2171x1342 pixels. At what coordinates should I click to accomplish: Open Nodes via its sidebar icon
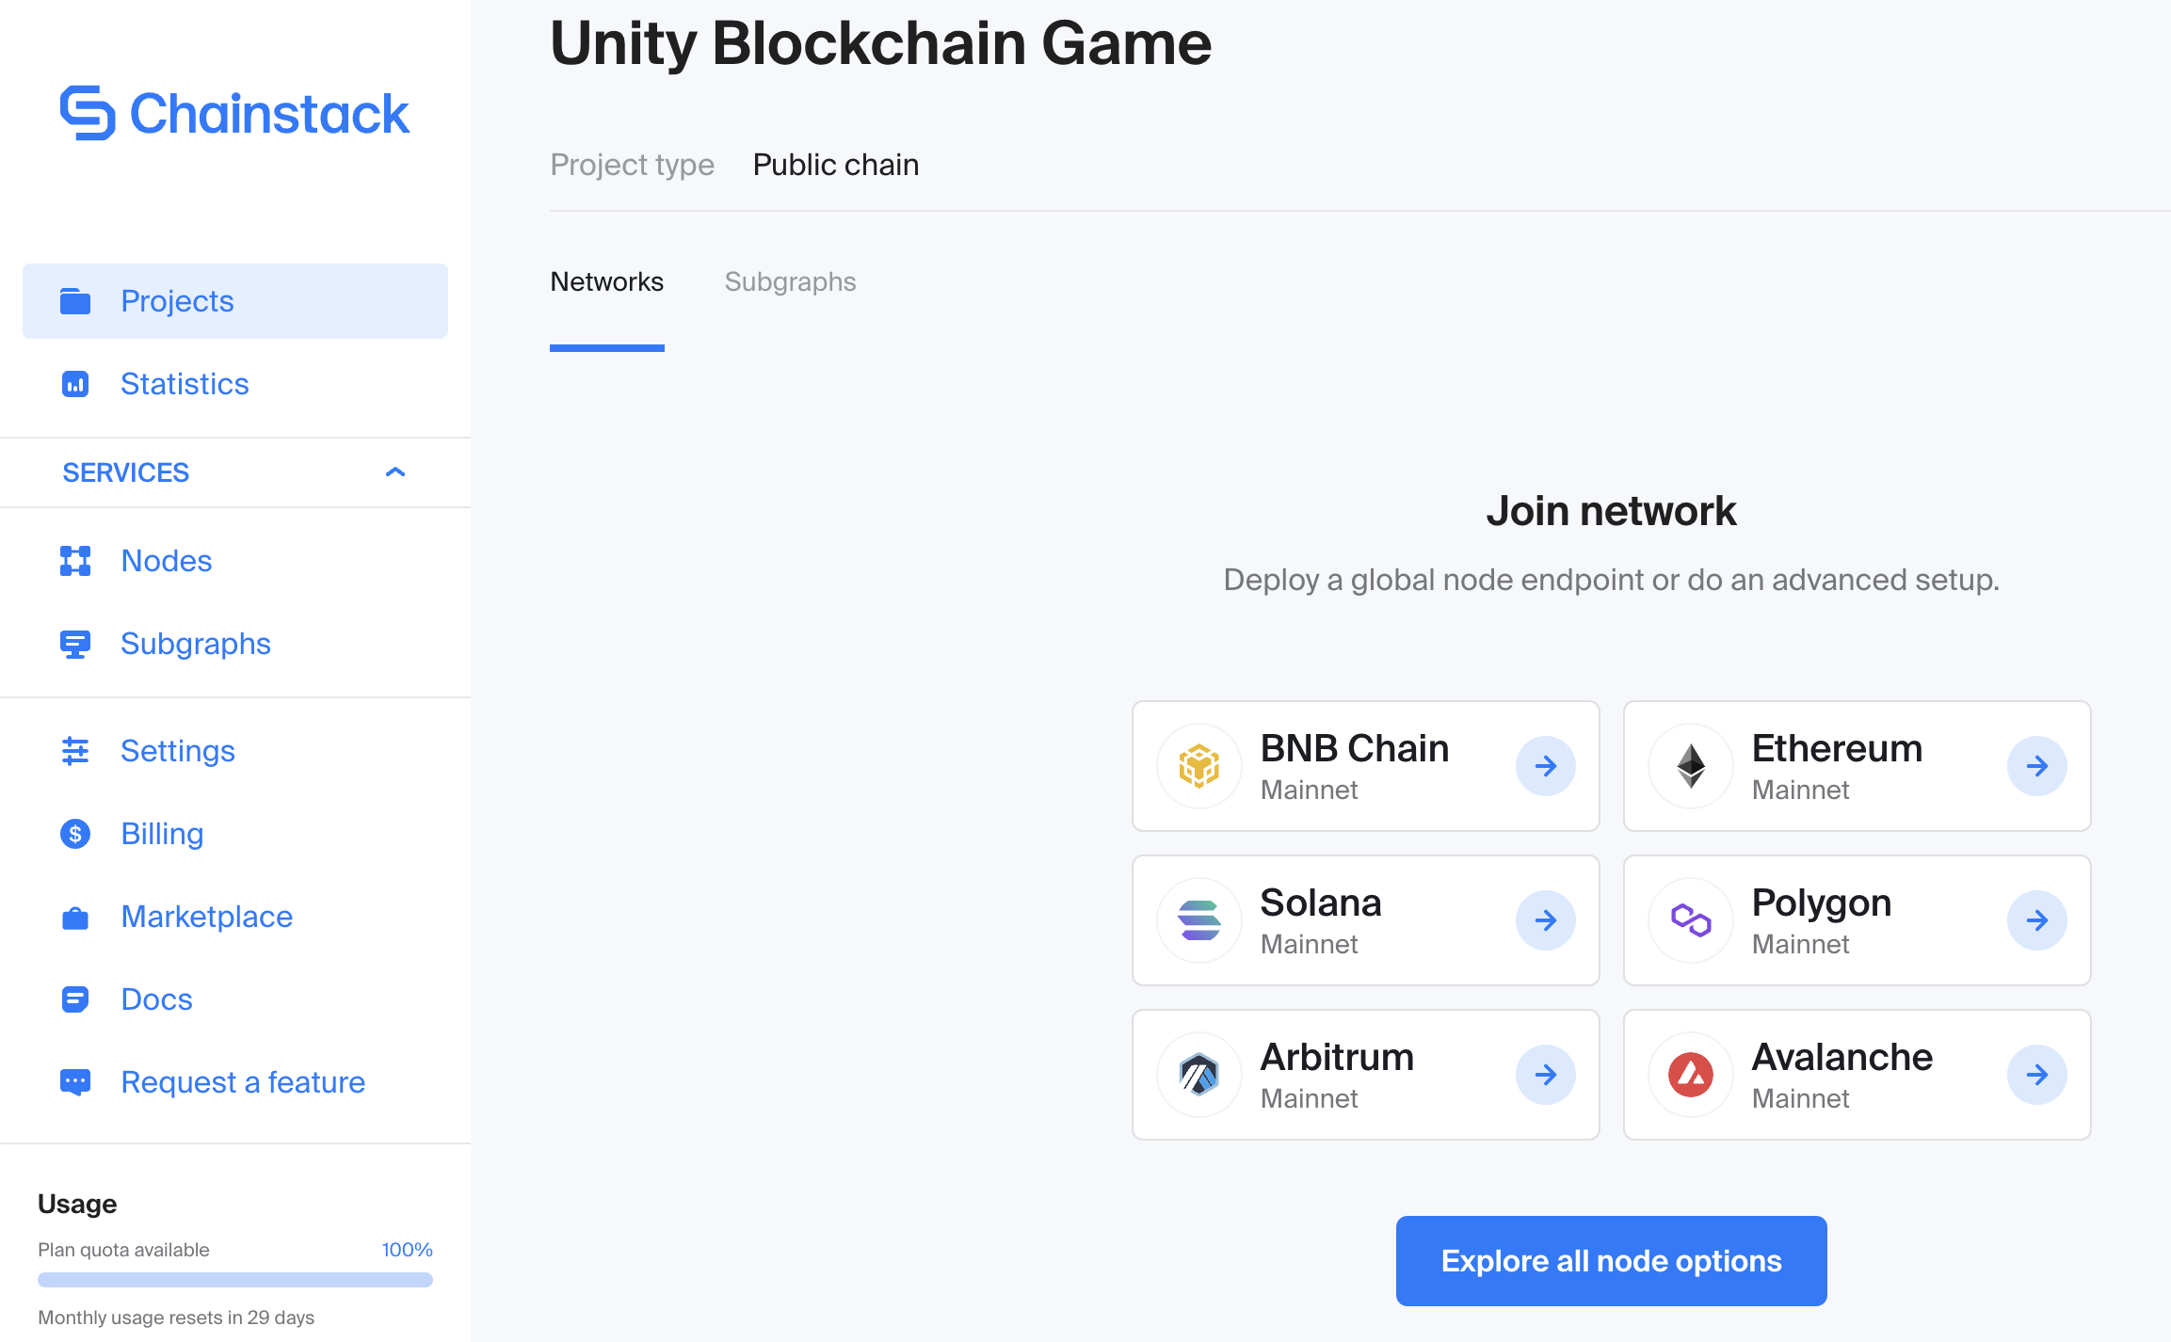click(x=75, y=561)
